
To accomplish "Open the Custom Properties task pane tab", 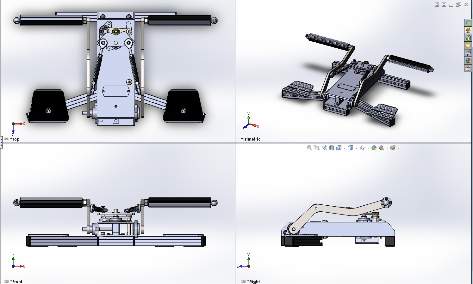I will tap(468, 68).
